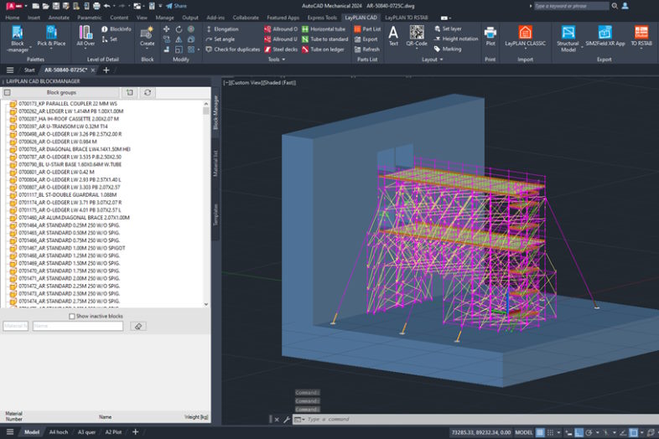The width and height of the screenshot is (659, 439).
Task: Click the Part List button
Action: point(366,28)
